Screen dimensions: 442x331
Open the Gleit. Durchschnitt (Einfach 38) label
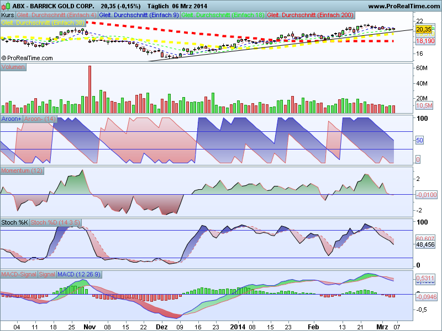pyautogui.click(x=43, y=23)
